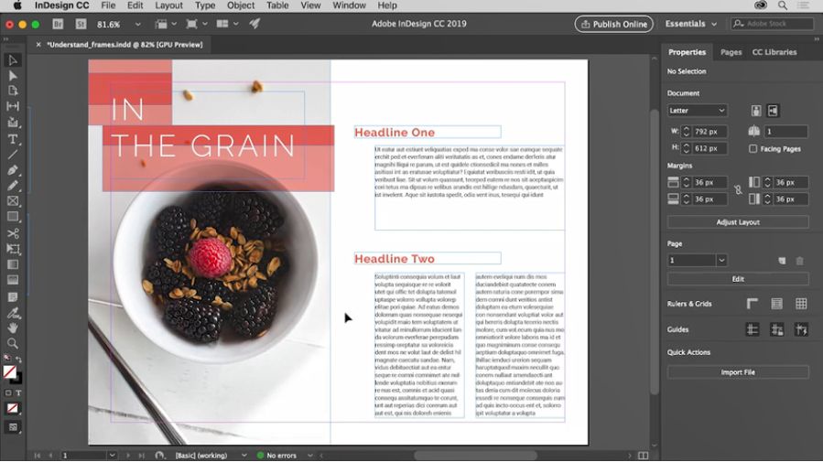
Task: Set landscape page orientation
Action: click(x=774, y=111)
